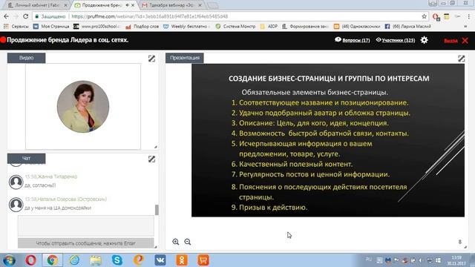Image resolution: width=475 pixels, height=267 pixels.
Task: Click the Наталья Озерова chat name
Action: click(x=72, y=200)
